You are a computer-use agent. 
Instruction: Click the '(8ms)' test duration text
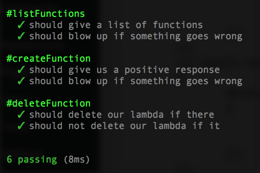(x=77, y=159)
